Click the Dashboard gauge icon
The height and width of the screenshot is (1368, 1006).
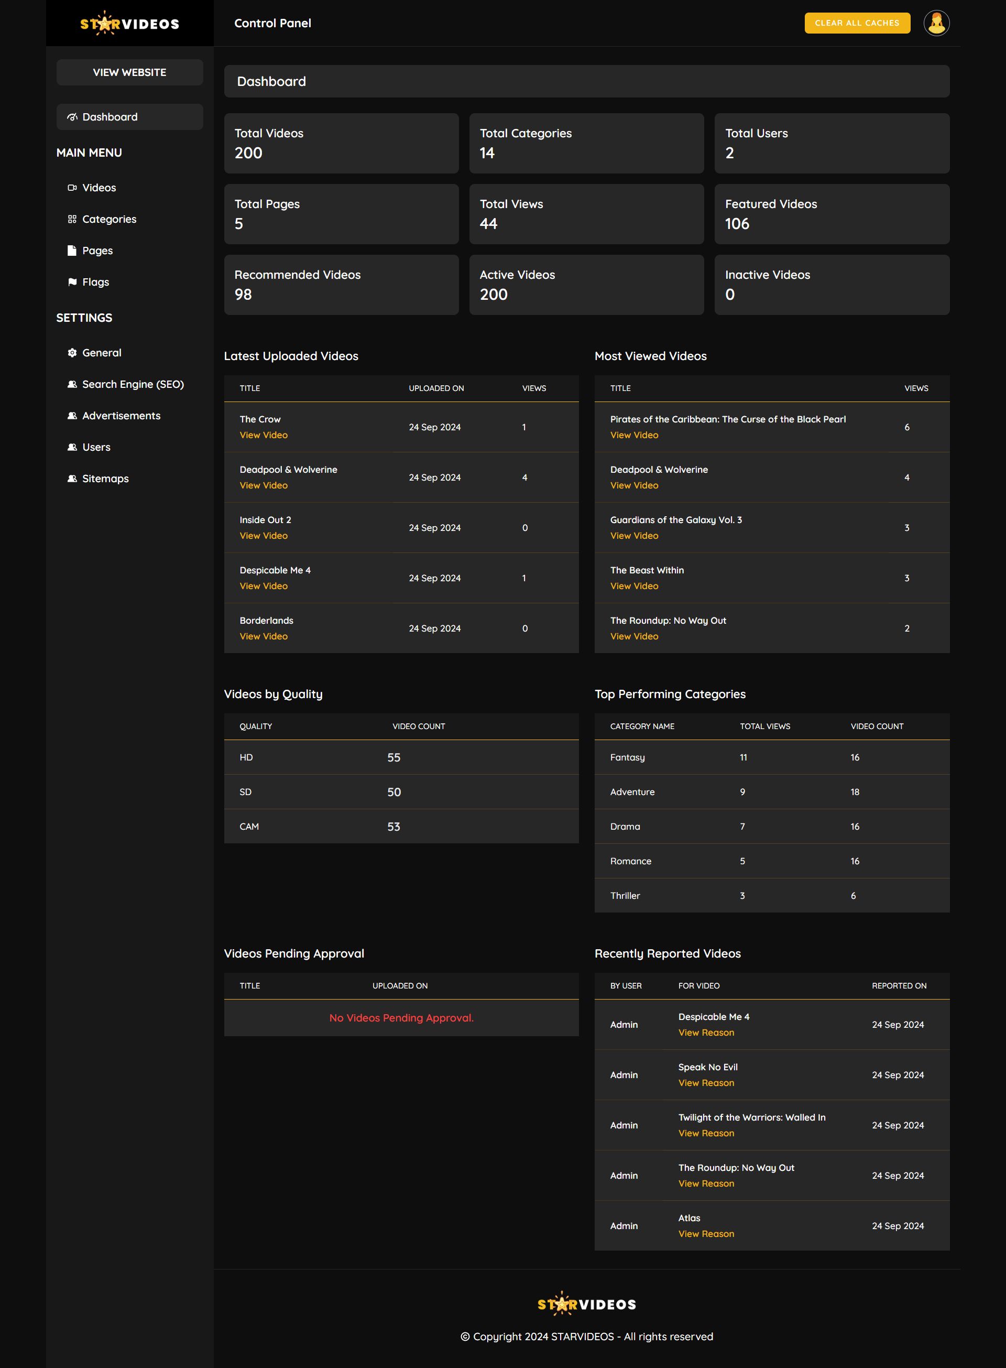72,117
